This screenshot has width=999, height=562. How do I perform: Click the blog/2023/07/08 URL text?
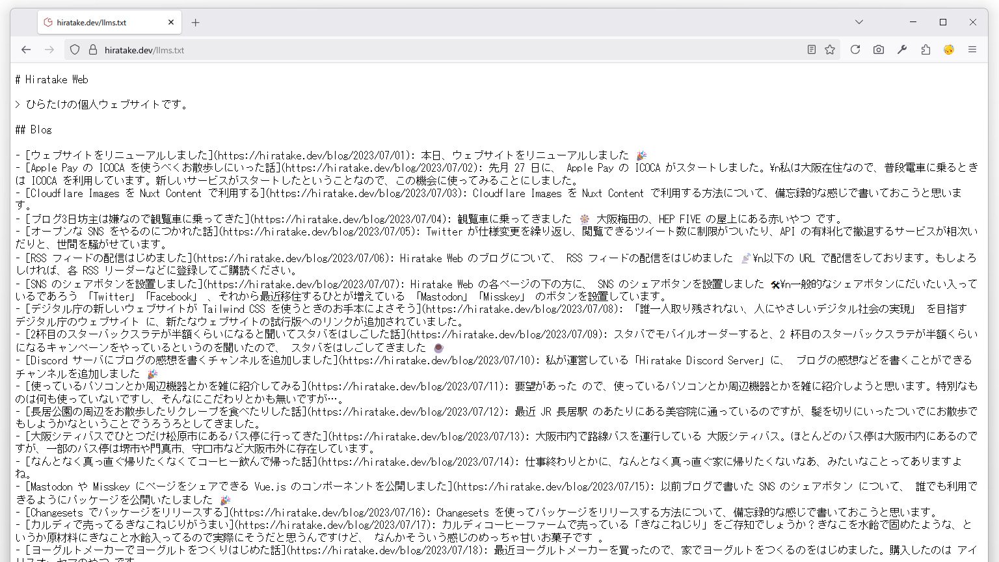[x=523, y=309]
